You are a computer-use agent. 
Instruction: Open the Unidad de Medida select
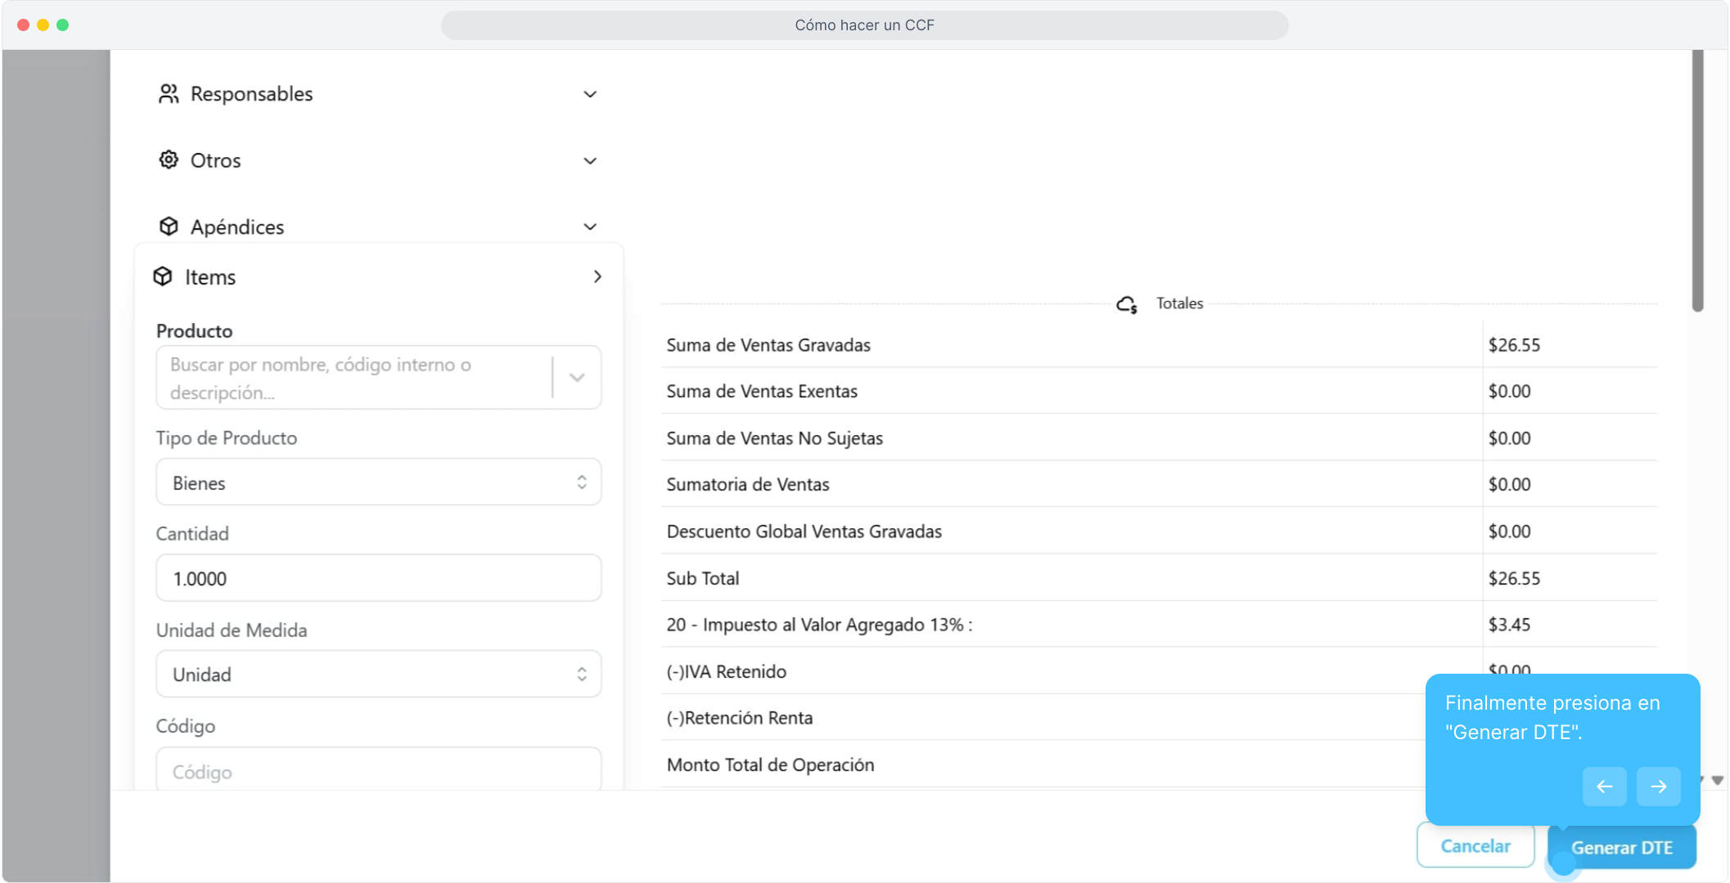(378, 675)
